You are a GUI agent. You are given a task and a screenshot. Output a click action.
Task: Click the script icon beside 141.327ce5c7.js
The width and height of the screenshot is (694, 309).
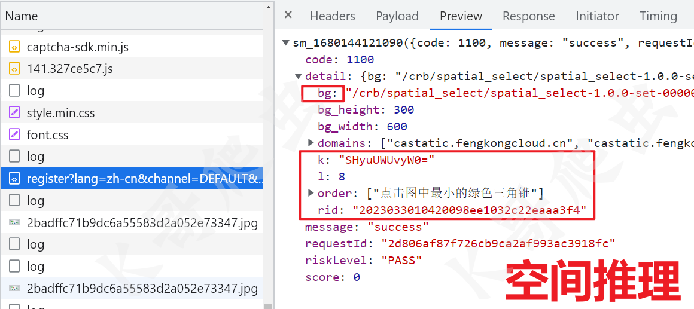click(x=14, y=69)
